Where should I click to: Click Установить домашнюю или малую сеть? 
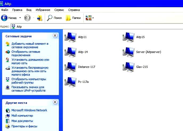click(x=30, y=61)
